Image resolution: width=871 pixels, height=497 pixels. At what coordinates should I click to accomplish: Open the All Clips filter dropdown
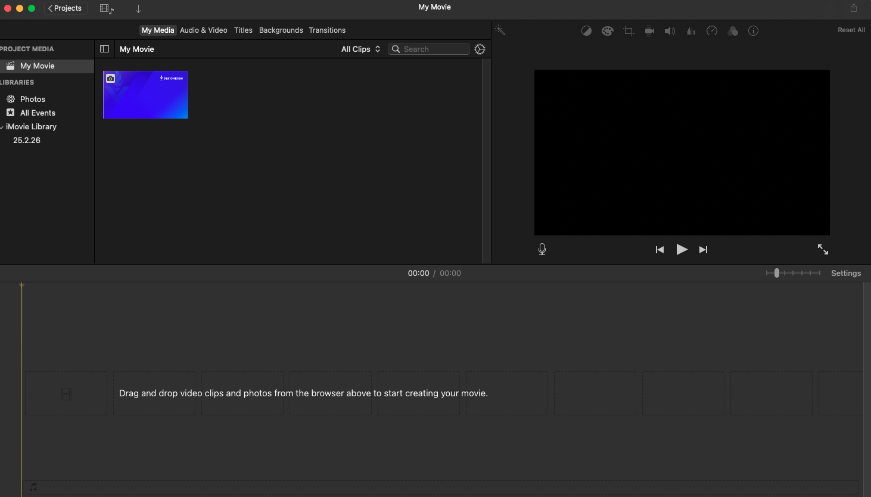[360, 49]
